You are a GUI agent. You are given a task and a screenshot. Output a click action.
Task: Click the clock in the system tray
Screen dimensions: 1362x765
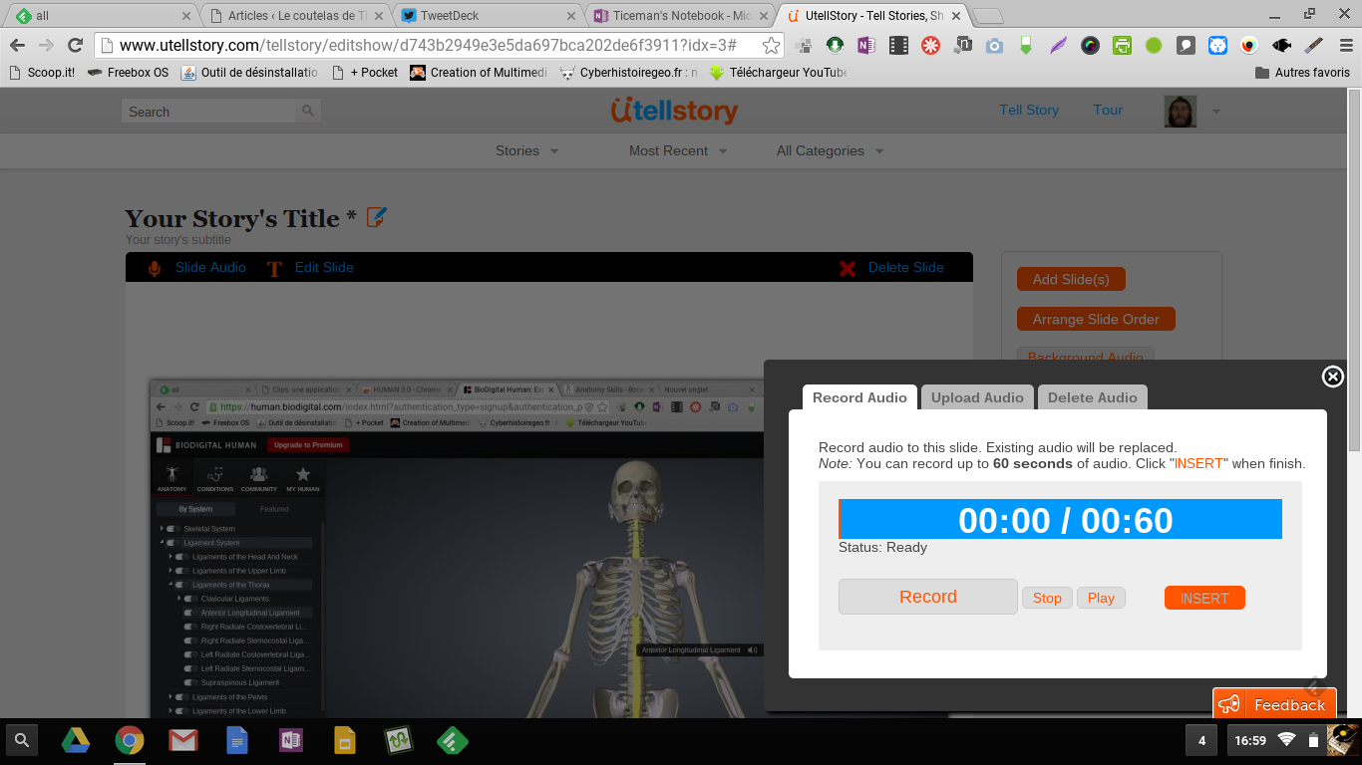(x=1250, y=740)
